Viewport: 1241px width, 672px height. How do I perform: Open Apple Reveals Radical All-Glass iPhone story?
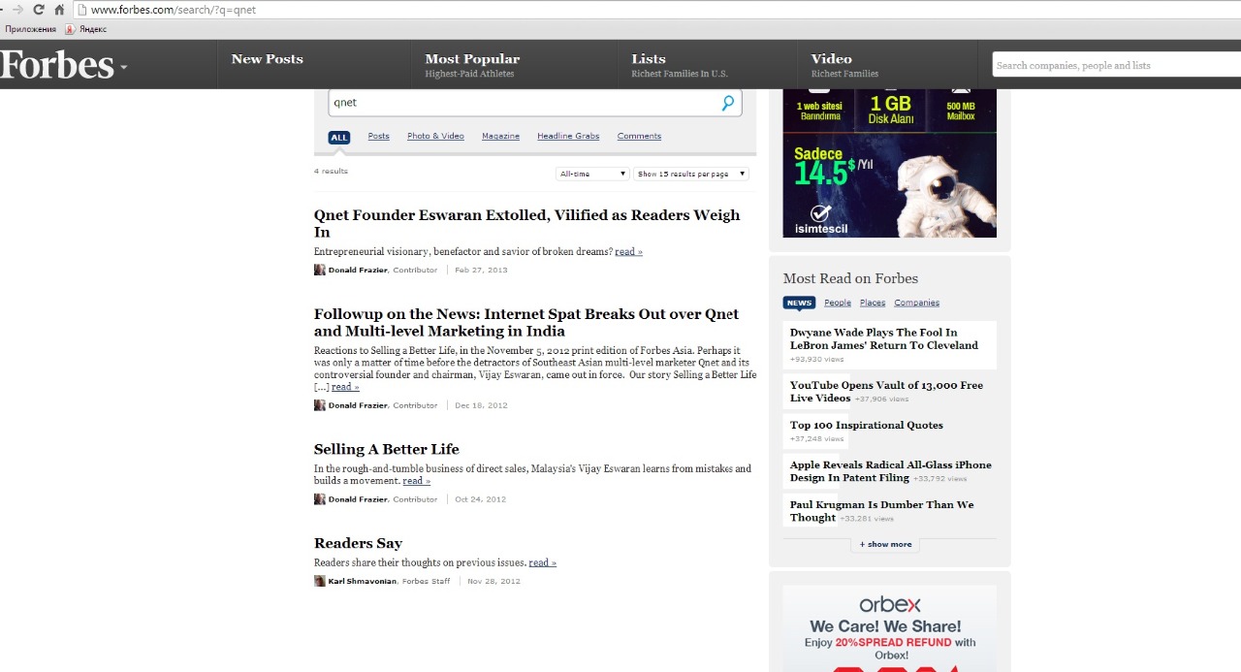coord(891,471)
